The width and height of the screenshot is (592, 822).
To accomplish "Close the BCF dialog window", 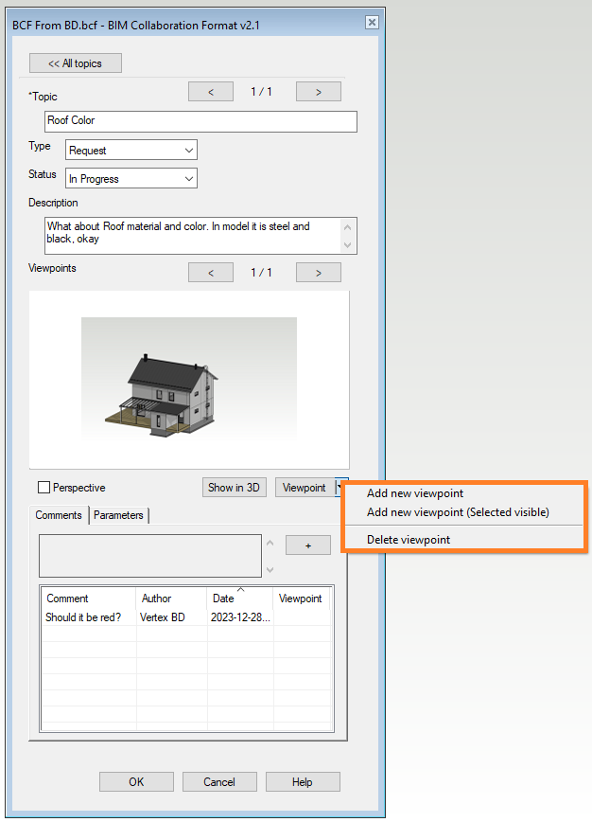I will point(372,23).
